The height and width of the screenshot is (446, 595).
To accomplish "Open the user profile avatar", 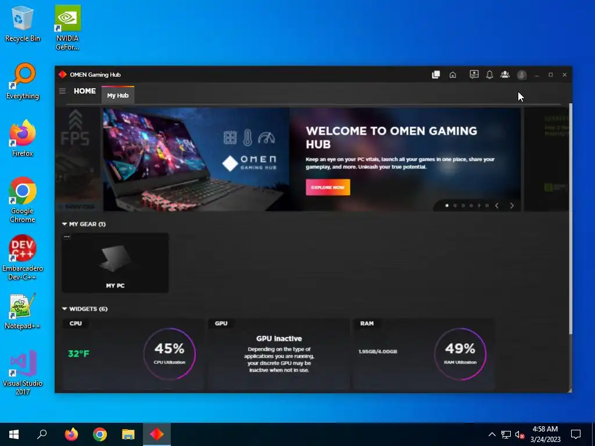I will [x=522, y=75].
